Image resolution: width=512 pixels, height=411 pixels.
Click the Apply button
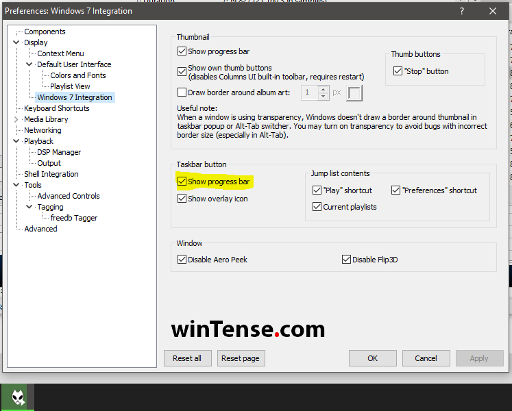point(479,358)
